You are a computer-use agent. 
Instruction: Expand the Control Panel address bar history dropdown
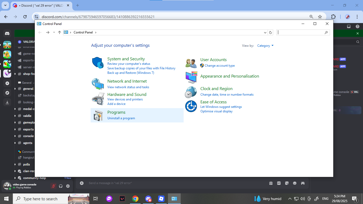point(265,32)
